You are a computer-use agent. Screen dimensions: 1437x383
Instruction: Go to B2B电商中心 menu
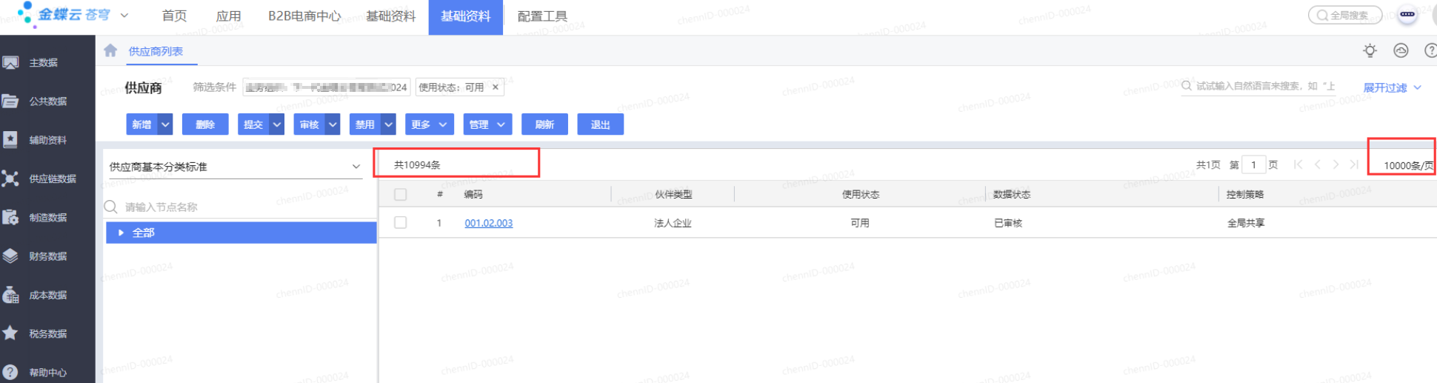304,16
